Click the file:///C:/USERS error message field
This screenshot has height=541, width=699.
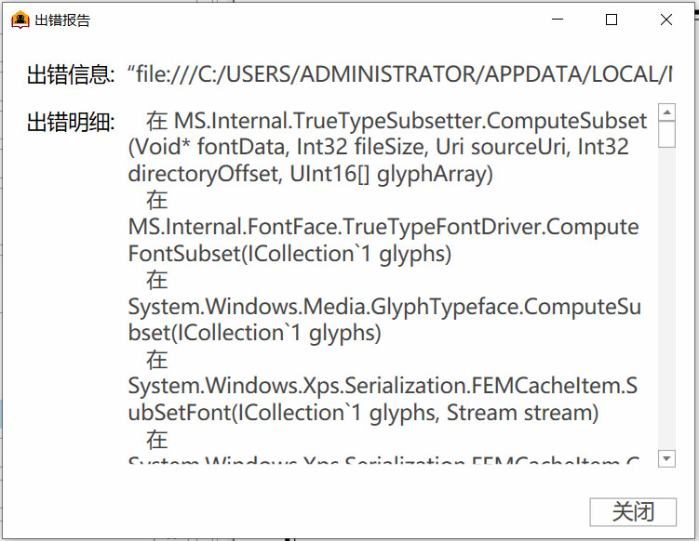[x=400, y=74]
